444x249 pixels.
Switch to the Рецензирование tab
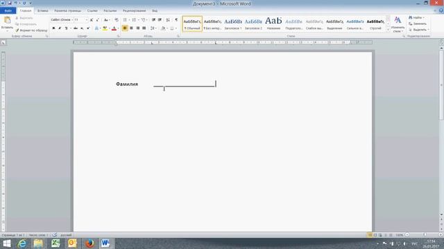[x=134, y=11]
